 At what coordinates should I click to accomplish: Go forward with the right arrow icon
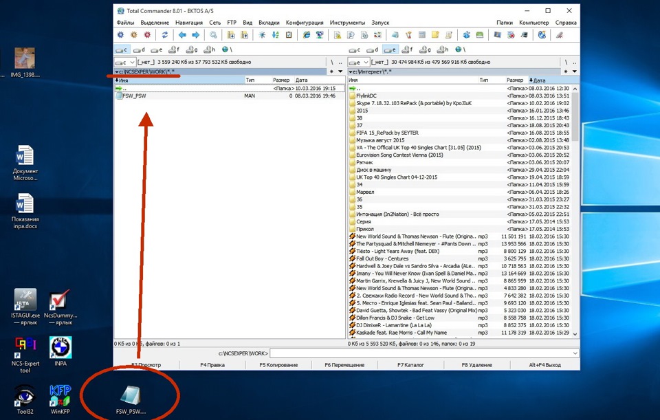pyautogui.click(x=195, y=35)
